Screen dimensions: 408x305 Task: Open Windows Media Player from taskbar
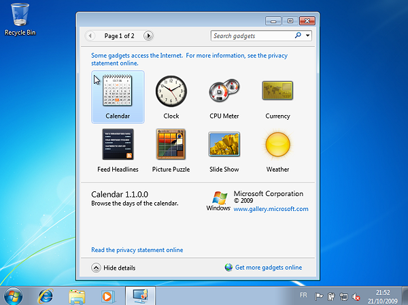coord(107,295)
